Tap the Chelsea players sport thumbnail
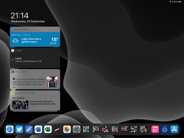 [20, 105]
